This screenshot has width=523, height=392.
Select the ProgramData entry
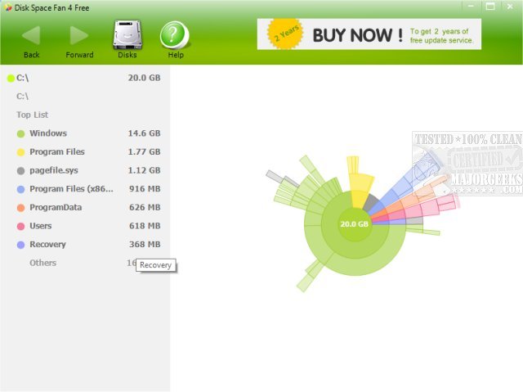88,207
